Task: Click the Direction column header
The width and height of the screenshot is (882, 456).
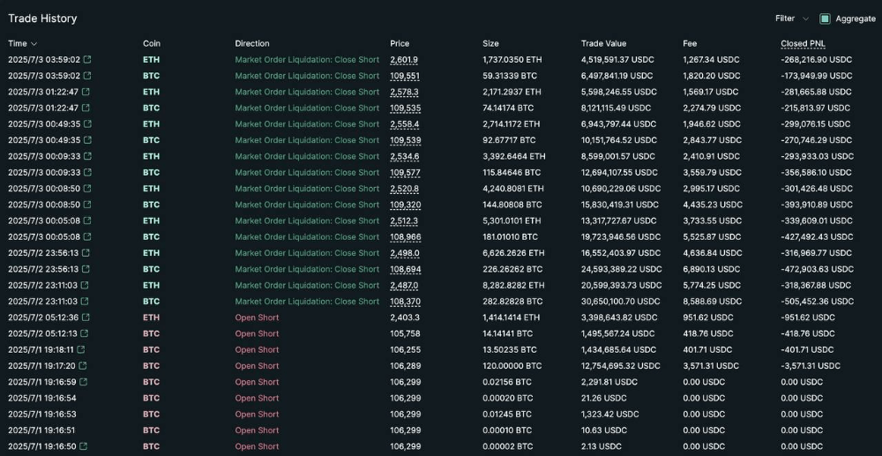Action: 252,43
